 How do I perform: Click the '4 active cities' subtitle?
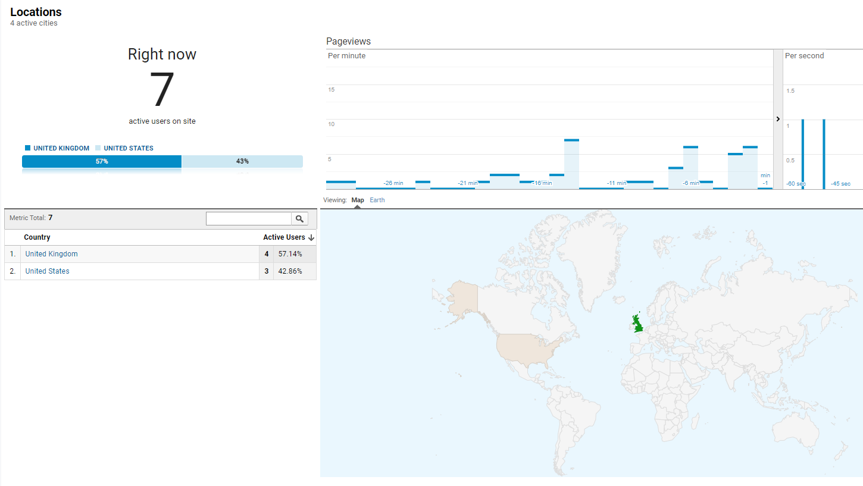[34, 23]
